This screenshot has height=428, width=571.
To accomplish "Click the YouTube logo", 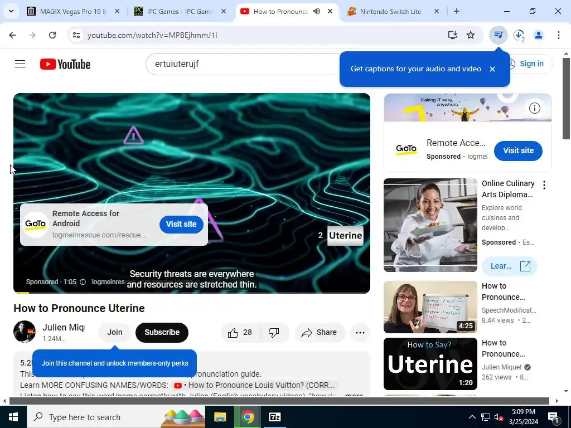I will tap(65, 64).
